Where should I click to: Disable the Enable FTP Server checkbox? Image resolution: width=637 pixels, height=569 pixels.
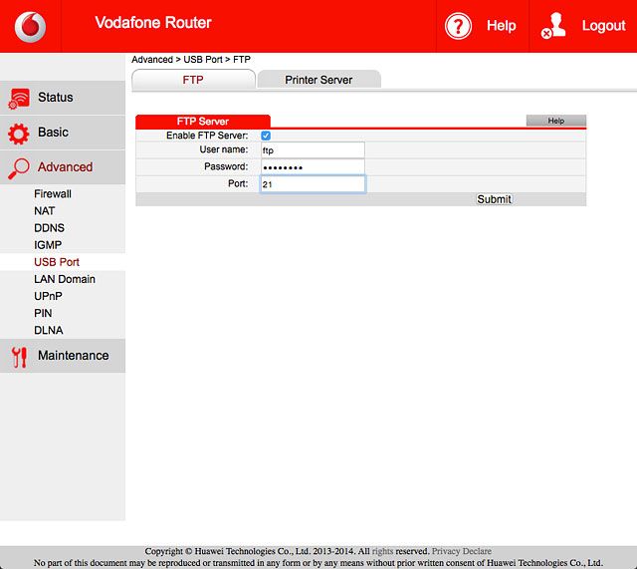pyautogui.click(x=266, y=136)
